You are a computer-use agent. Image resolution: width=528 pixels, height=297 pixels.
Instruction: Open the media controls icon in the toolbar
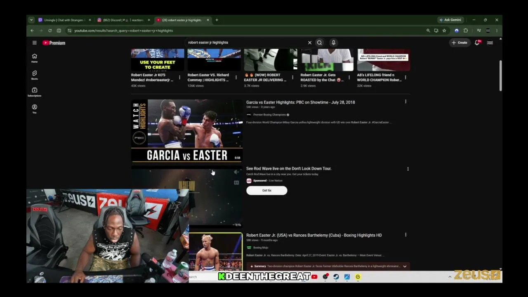479,31
